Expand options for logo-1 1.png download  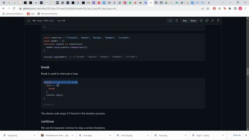(223, 135)
